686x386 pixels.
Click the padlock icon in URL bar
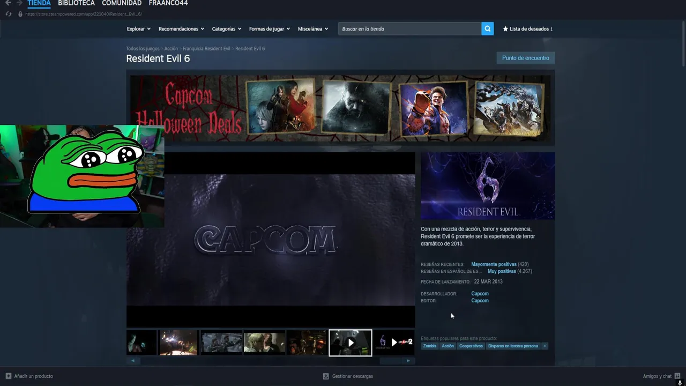pyautogui.click(x=20, y=14)
